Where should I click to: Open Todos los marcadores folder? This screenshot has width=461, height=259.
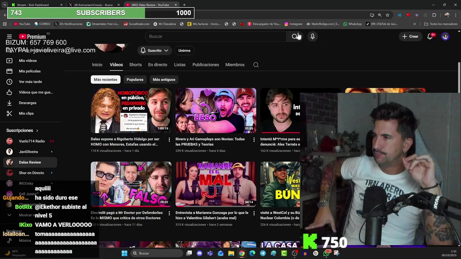[441, 24]
